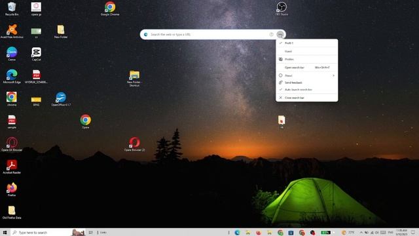Launch the Canva shortcut
419x236 pixels.
(12, 54)
